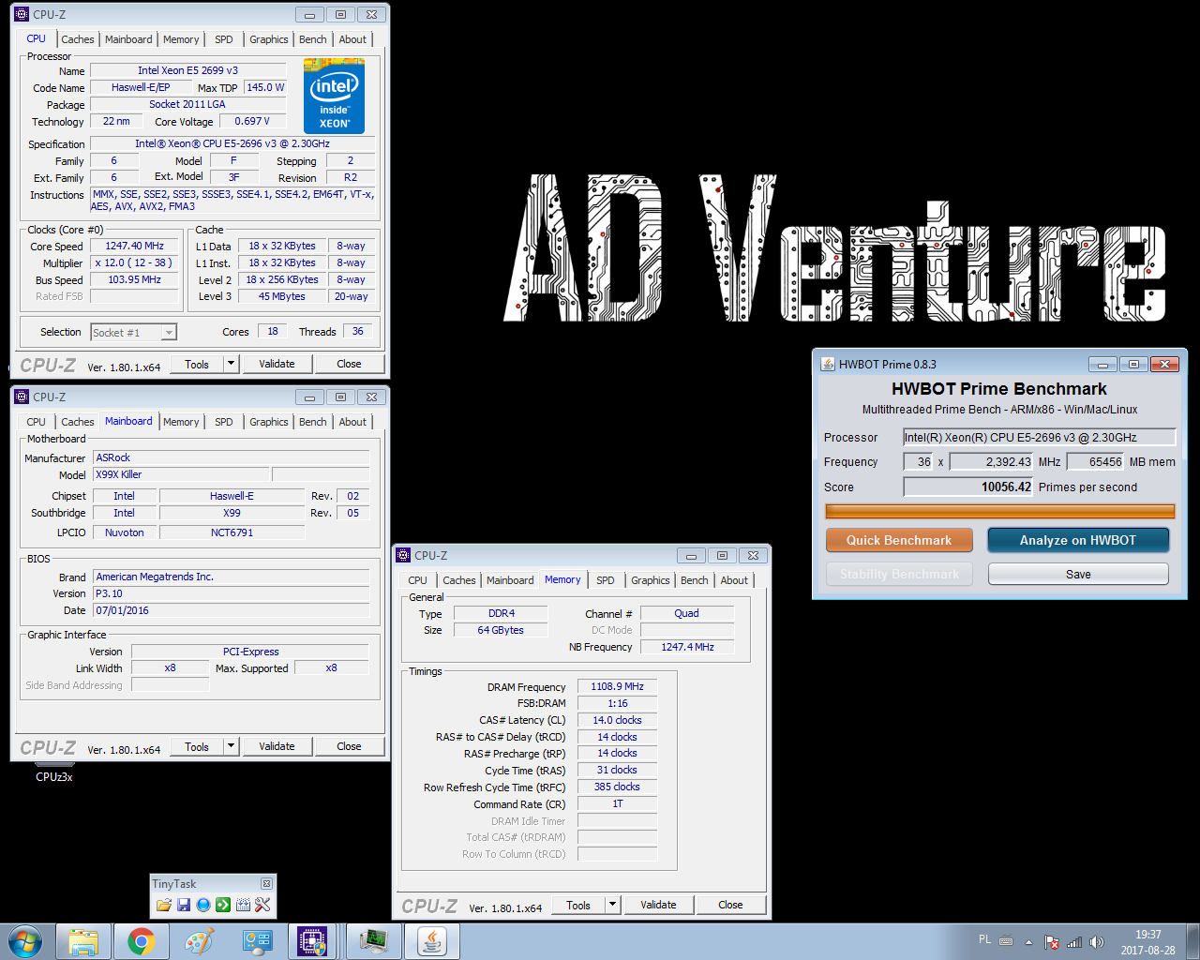Open Action Center flag in tray
Screen dimensions: 1200x960
click(1052, 942)
